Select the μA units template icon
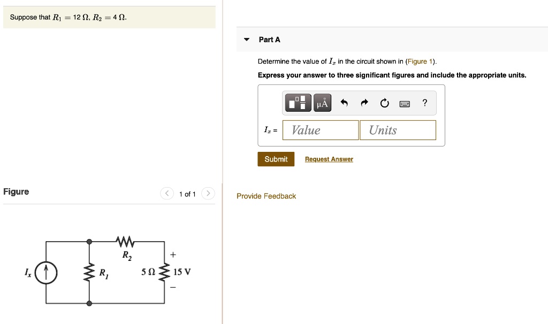This screenshot has height=324, width=548. [321, 102]
